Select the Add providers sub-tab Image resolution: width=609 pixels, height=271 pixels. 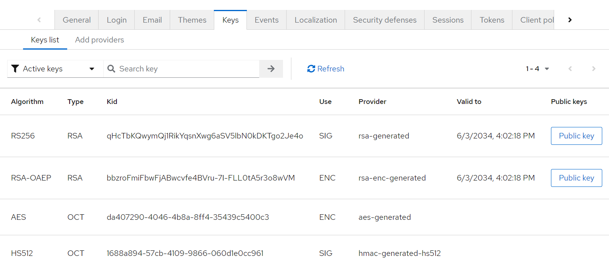pyautogui.click(x=99, y=40)
